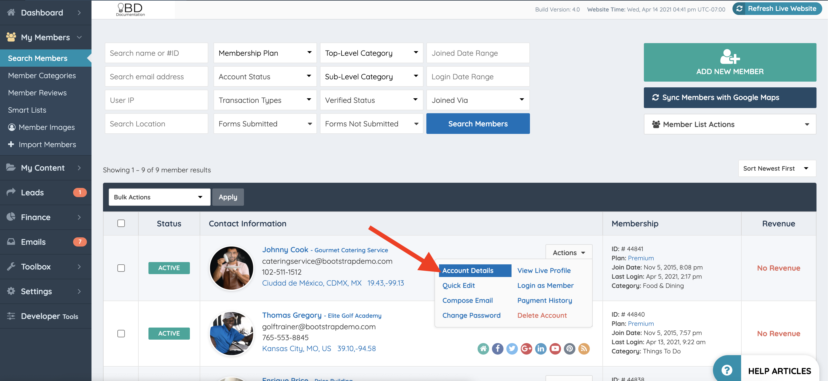
Task: Open the Member Images section
Action: coord(47,127)
